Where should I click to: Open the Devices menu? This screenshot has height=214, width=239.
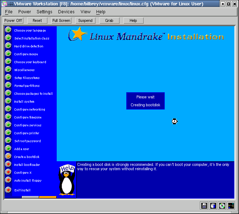click(66, 12)
